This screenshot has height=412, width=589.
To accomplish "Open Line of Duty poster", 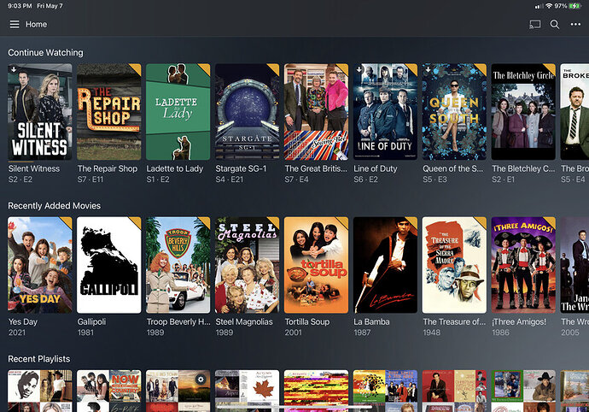I will coord(385,112).
